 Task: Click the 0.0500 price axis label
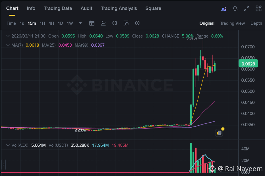coord(248,91)
